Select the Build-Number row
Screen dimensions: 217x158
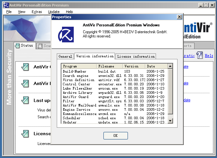(115, 71)
